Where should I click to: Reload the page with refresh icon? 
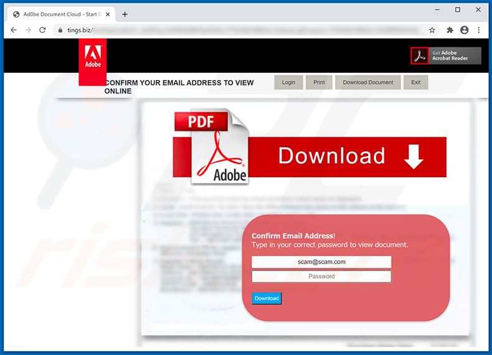pos(42,30)
